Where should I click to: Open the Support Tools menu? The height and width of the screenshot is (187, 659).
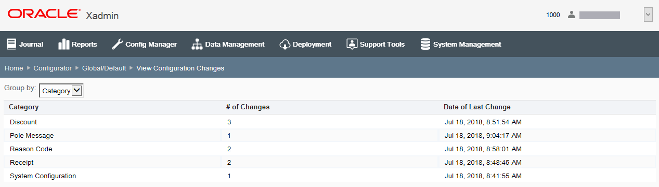tap(376, 44)
